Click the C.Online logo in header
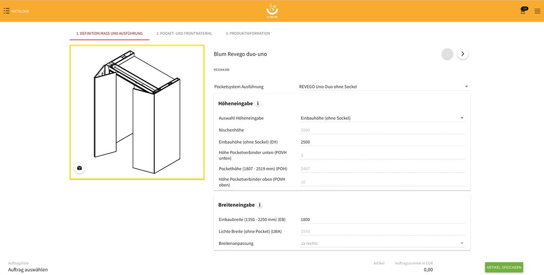 pos(272,11)
